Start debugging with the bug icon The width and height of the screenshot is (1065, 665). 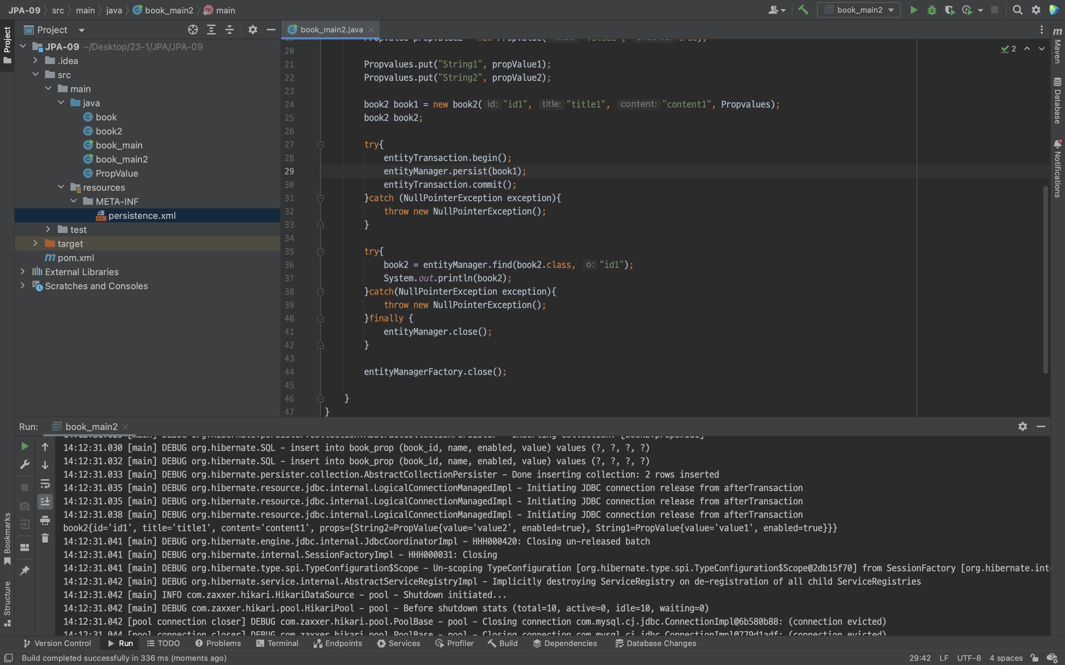pos(932,10)
